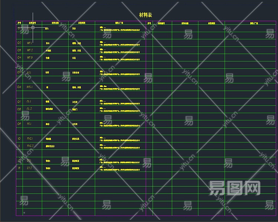
Task: Click the PVC.2 material code text
Action: pyautogui.click(x=30, y=146)
